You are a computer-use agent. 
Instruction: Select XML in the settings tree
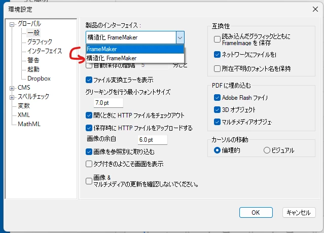(24, 115)
